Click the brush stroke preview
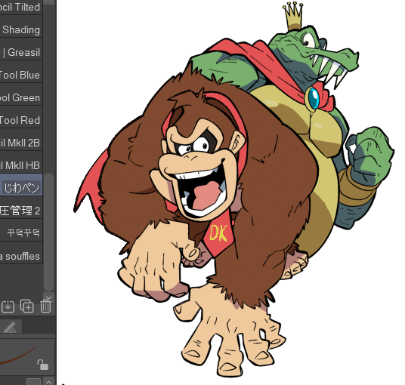This screenshot has width=405, height=385. (x=27, y=356)
